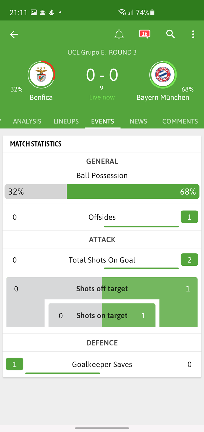Tap the Bayern München team name
Screen dimensions: 204x432
tap(163, 97)
